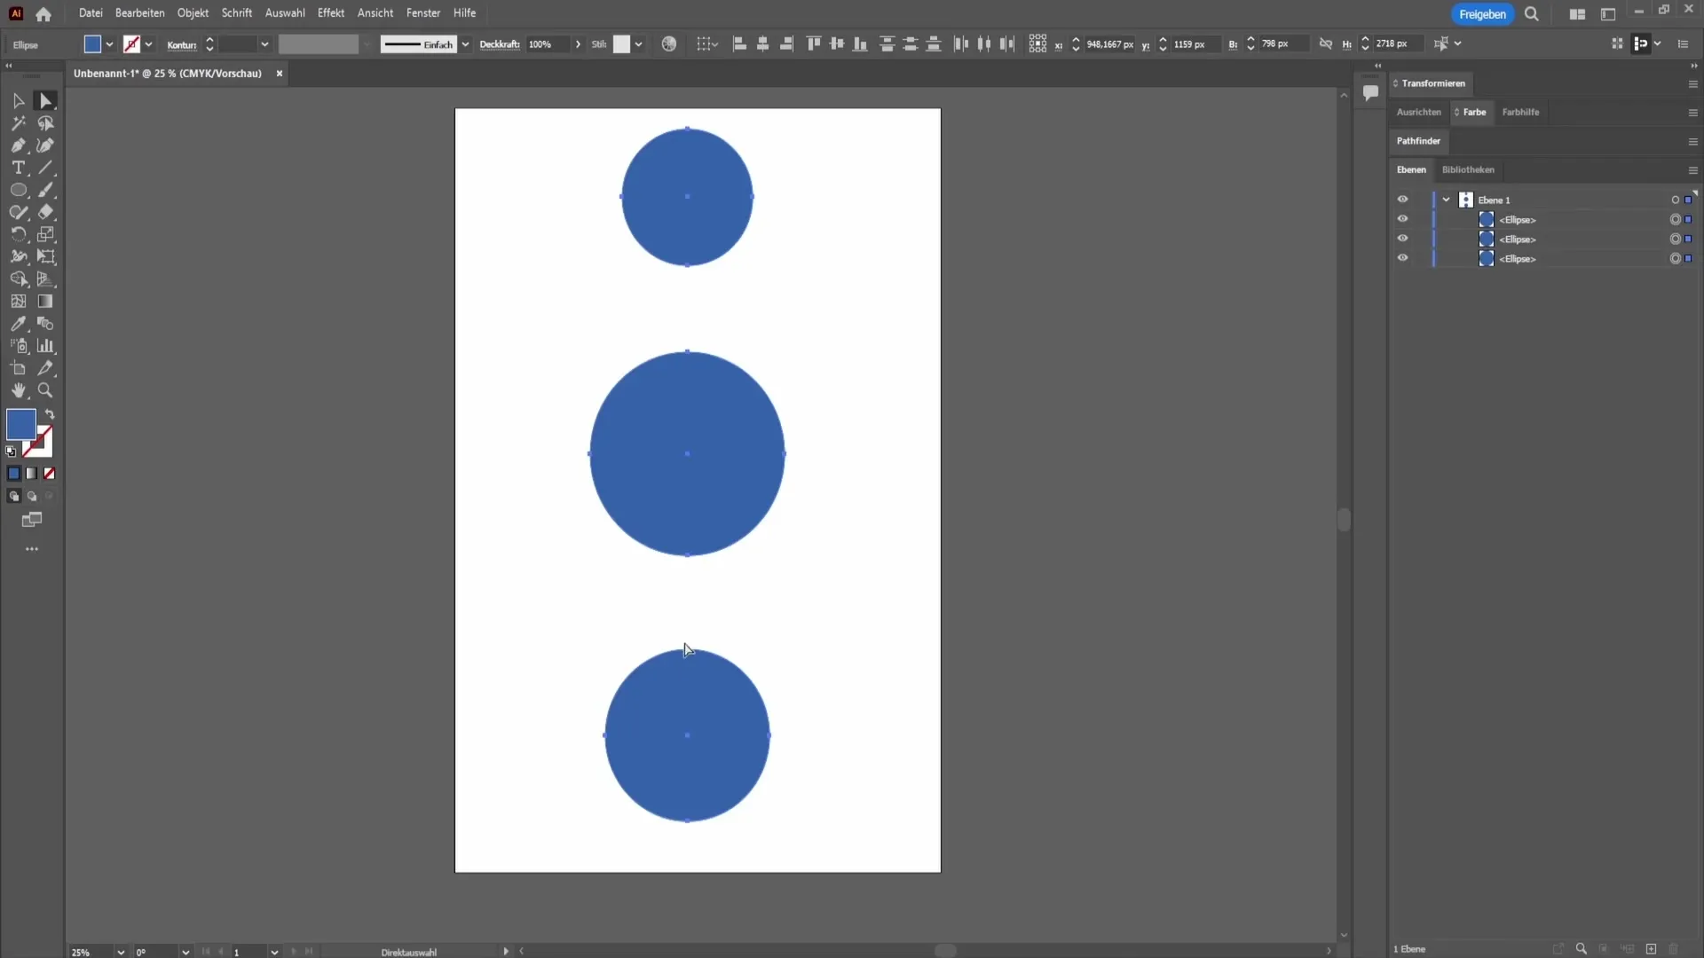Swap fill and stroke colors
Image resolution: width=1704 pixels, height=958 pixels.
[50, 414]
